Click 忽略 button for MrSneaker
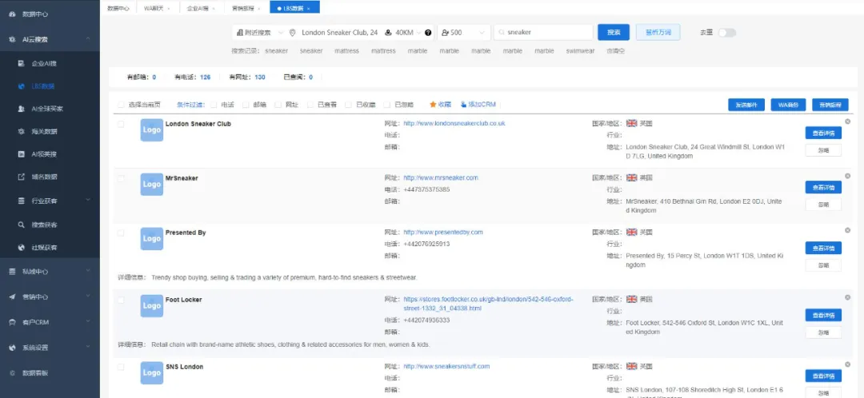Screen dimensions: 864x398 (x=823, y=205)
